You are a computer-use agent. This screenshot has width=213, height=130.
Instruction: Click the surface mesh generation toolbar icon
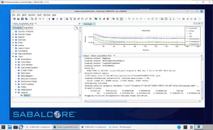(67, 19)
